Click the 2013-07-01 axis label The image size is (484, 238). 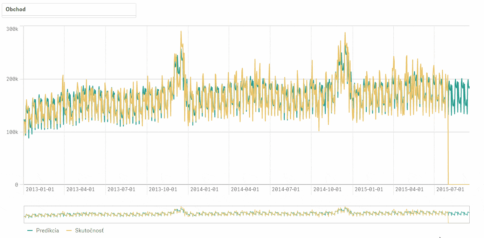(x=121, y=189)
